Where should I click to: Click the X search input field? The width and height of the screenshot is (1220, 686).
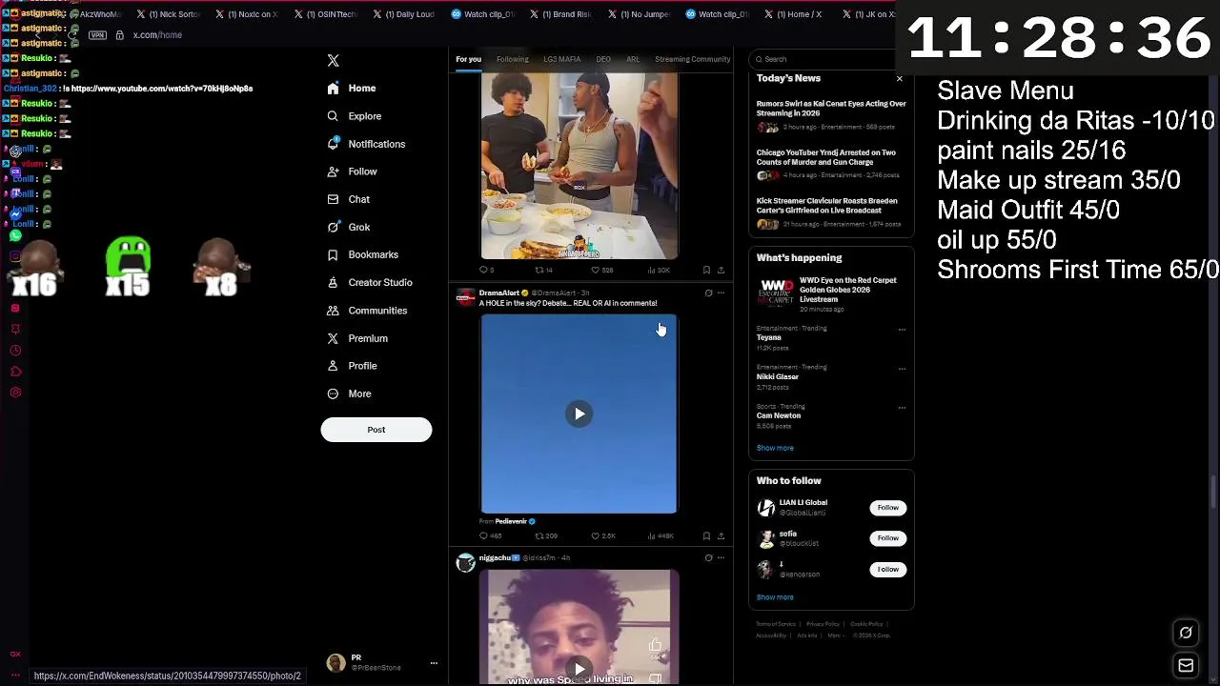tap(825, 59)
